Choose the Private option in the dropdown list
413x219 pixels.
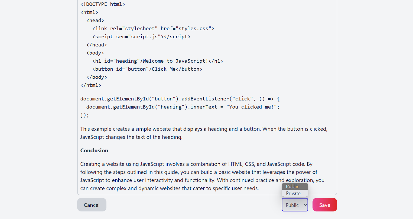295,193
